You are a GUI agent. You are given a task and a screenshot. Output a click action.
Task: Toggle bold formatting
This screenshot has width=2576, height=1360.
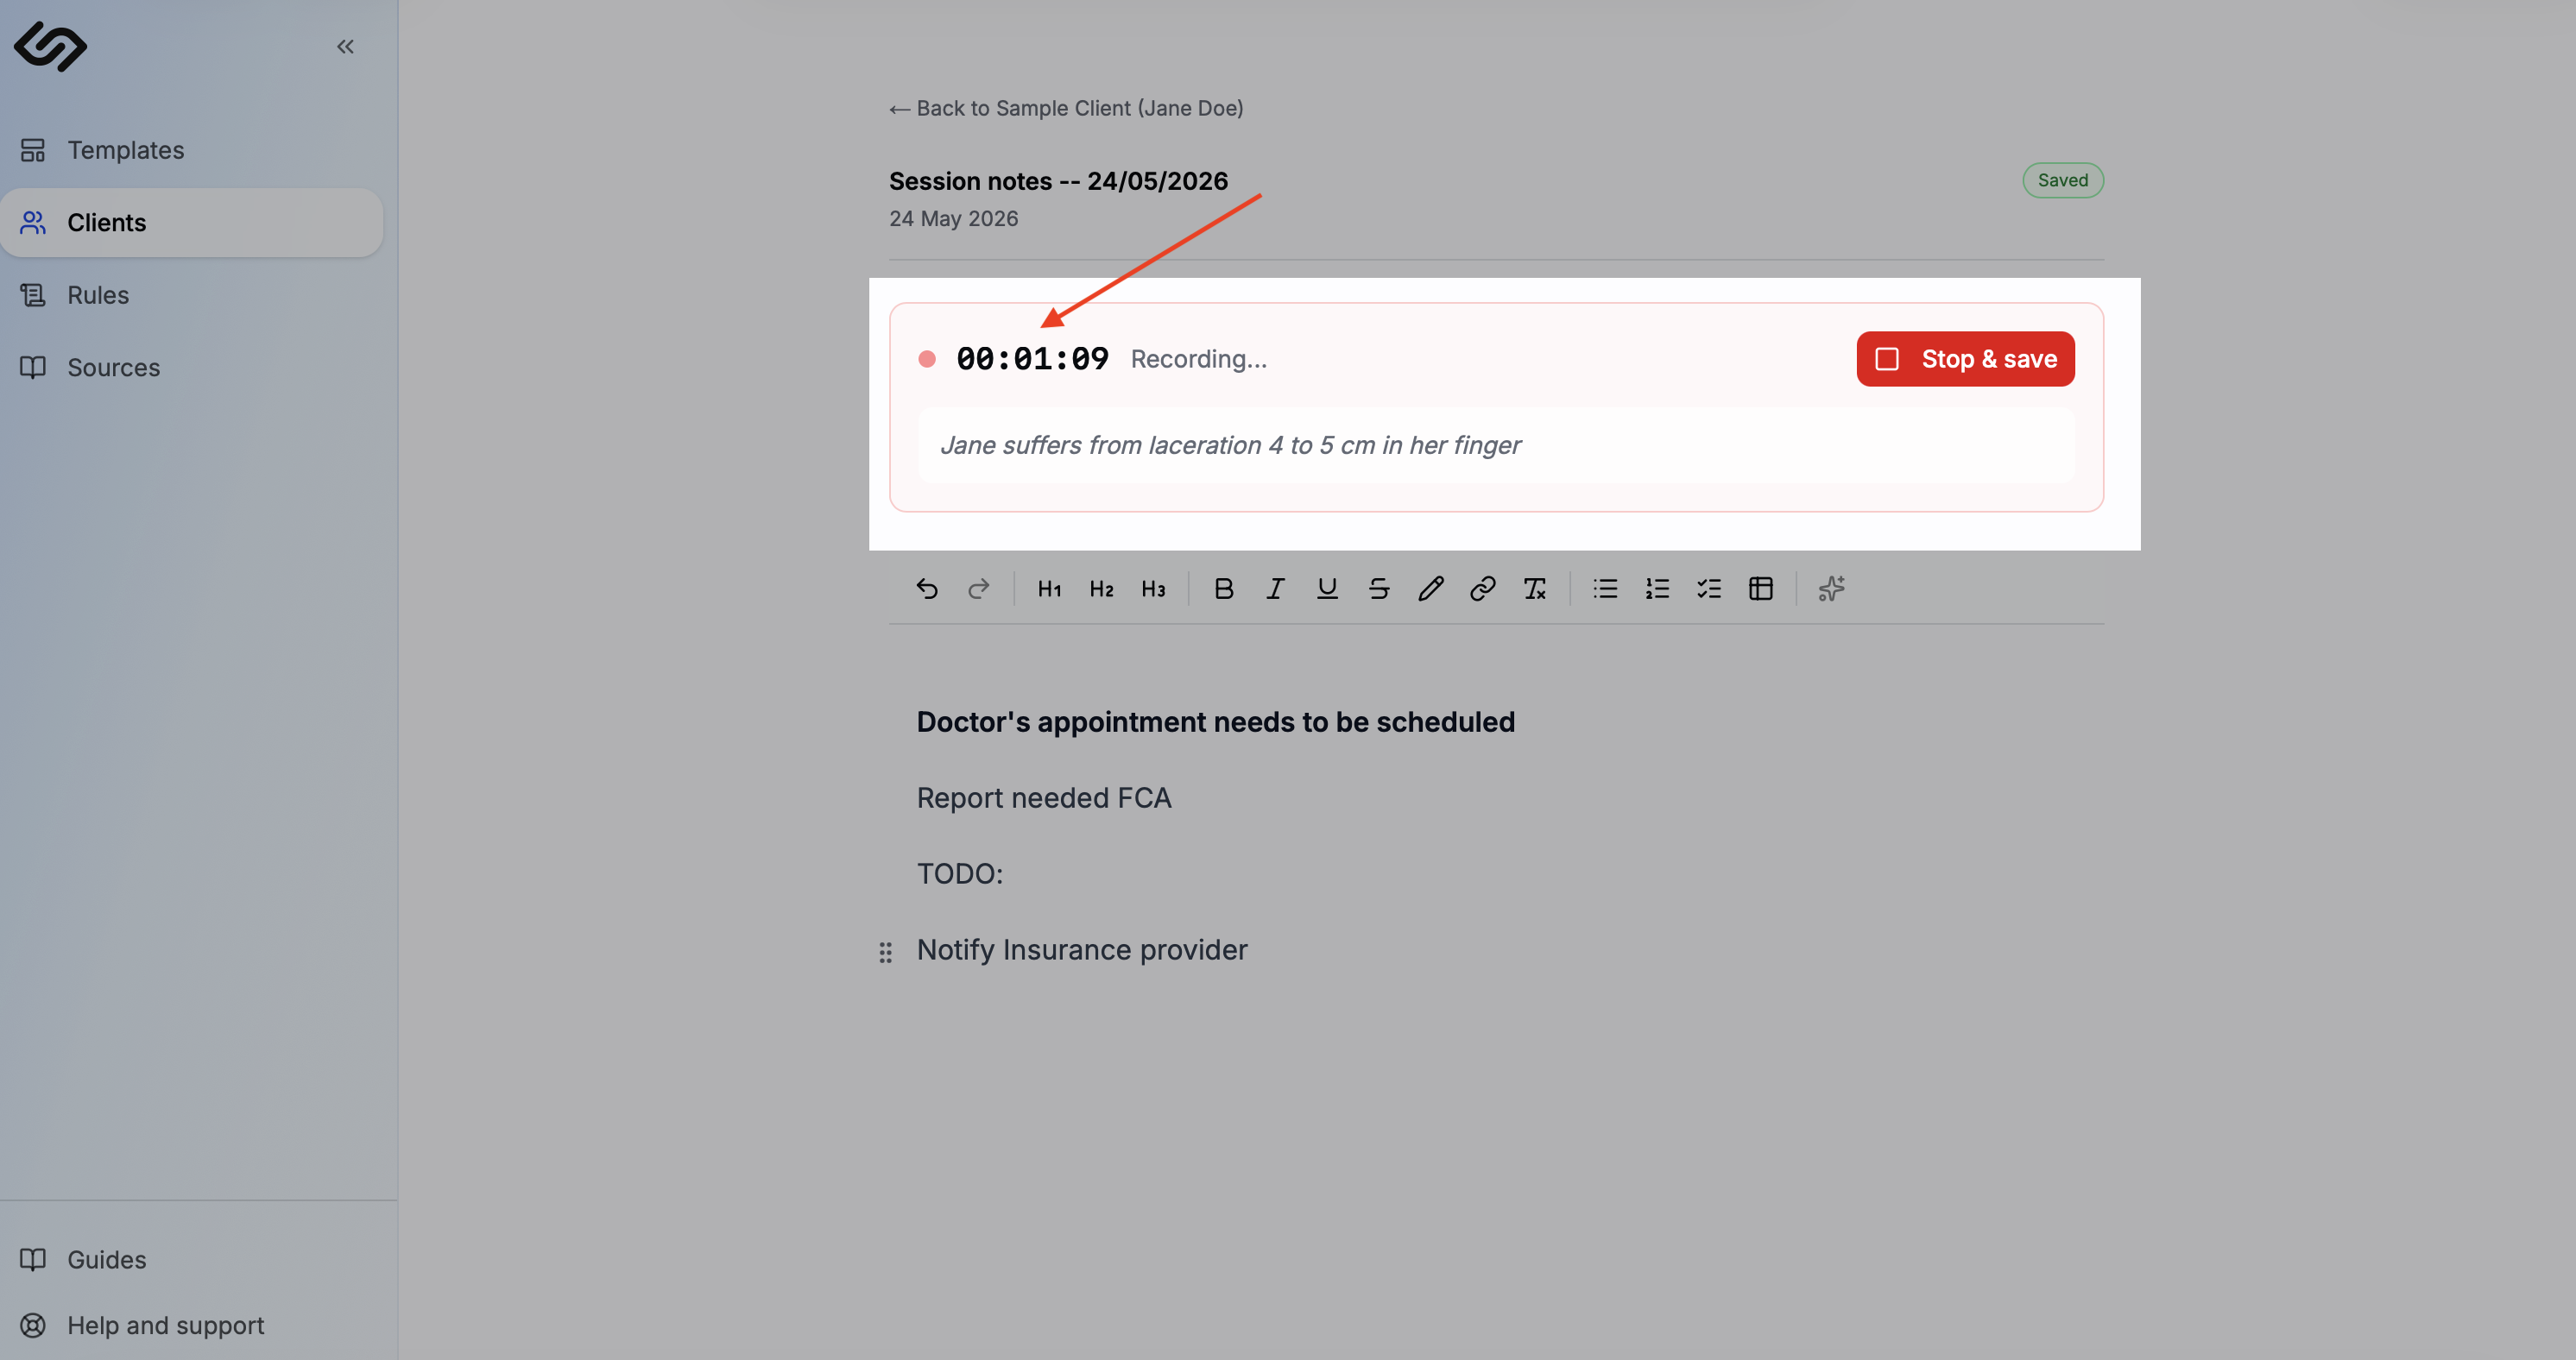point(1223,589)
